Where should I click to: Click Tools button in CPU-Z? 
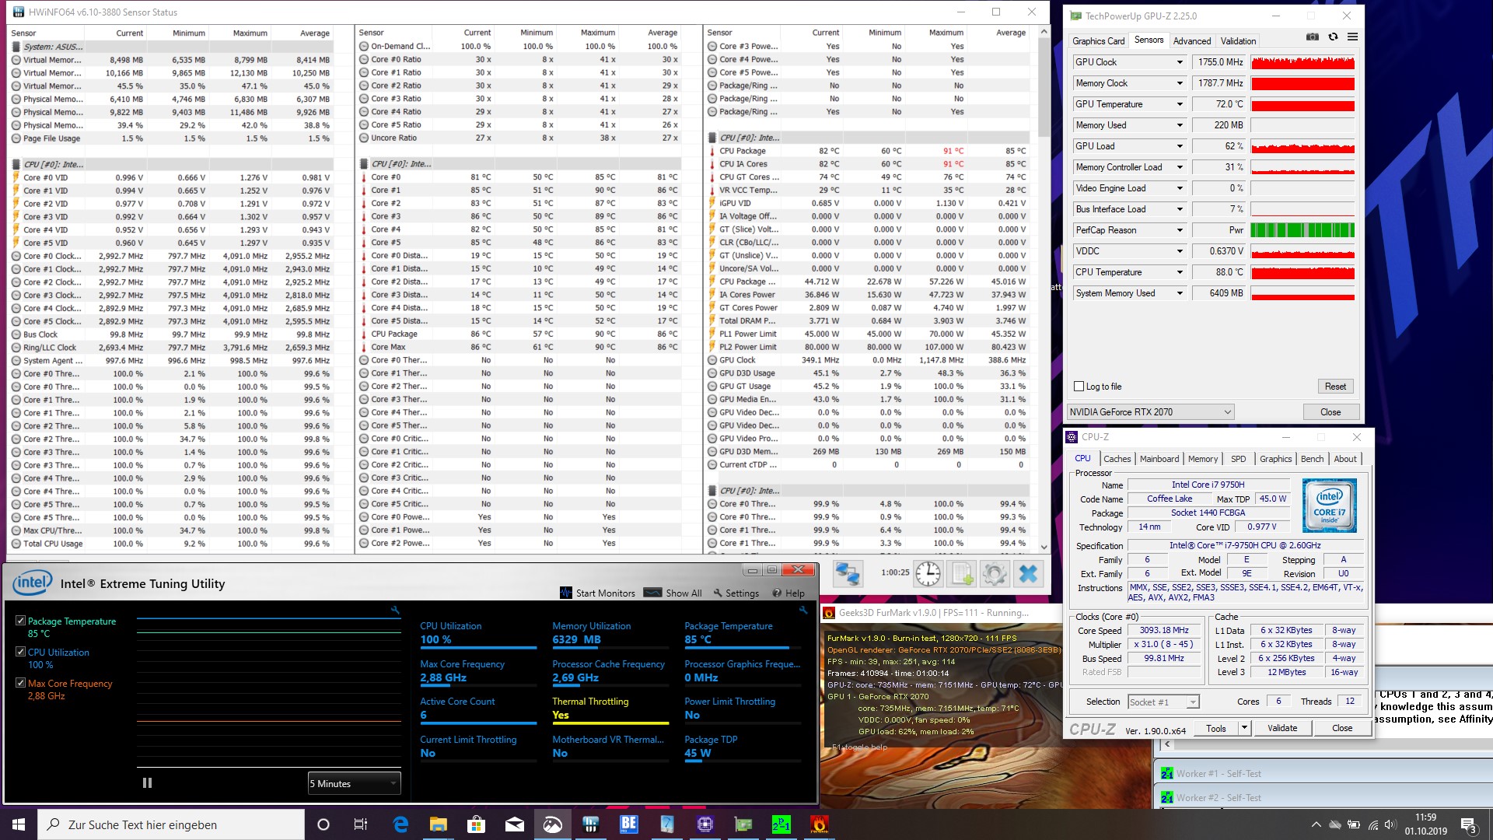point(1216,728)
